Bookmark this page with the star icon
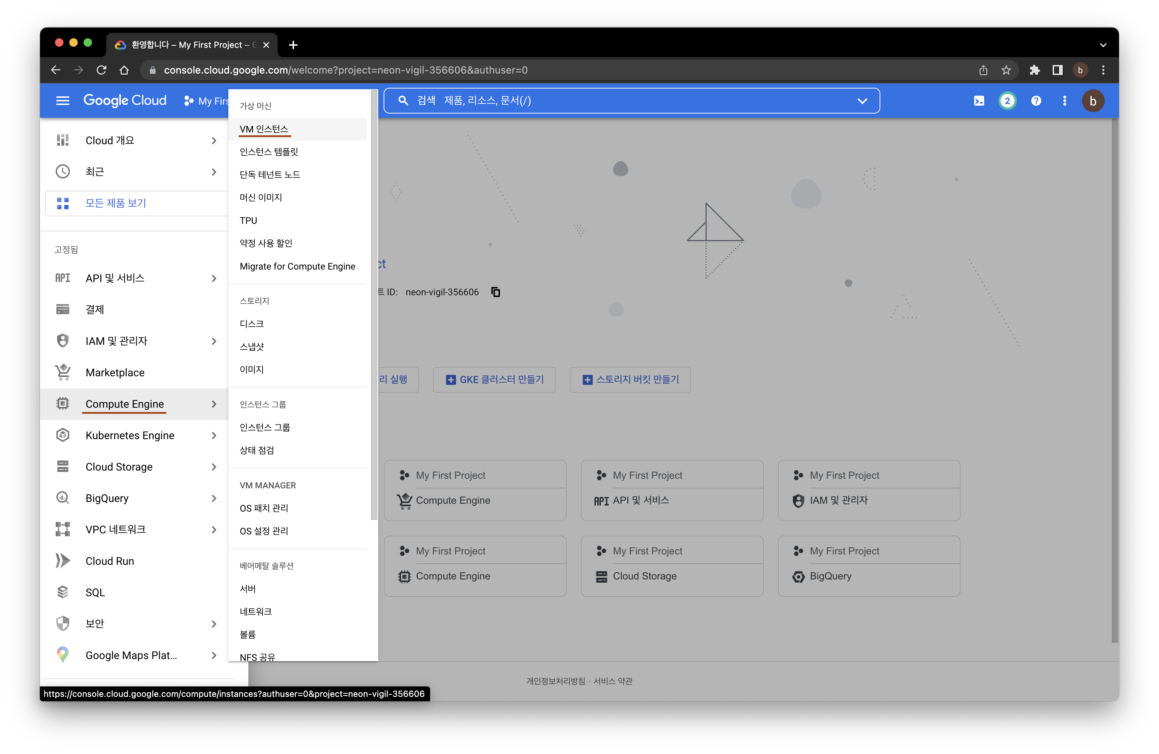 [1006, 70]
